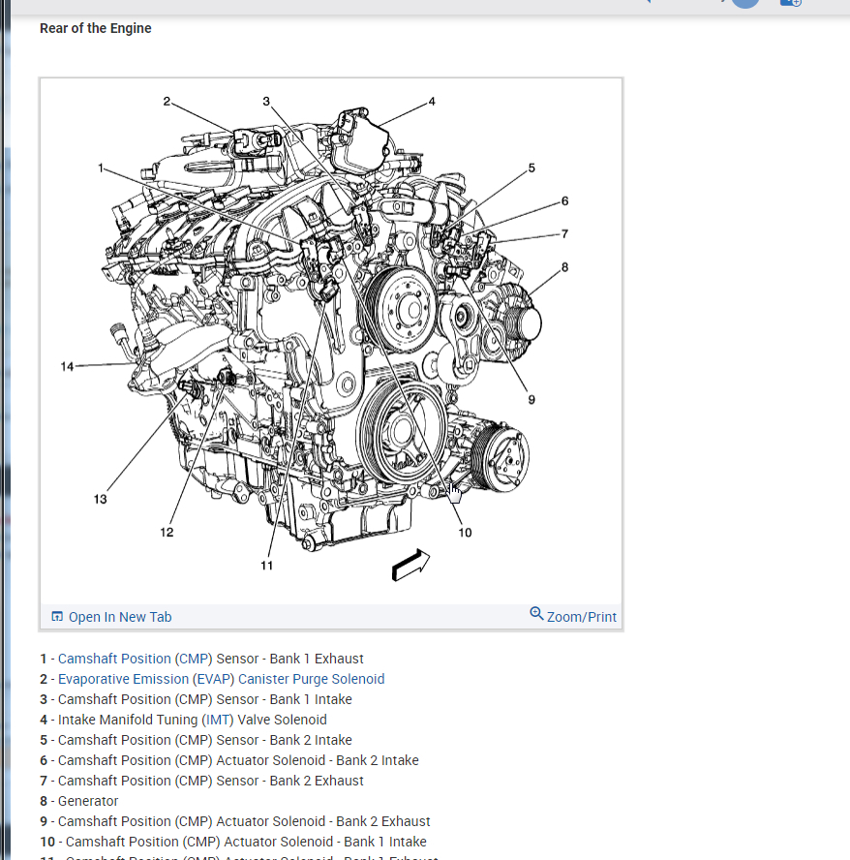Click callout number 13 on the diagram
This screenshot has width=850, height=860.
pos(101,500)
